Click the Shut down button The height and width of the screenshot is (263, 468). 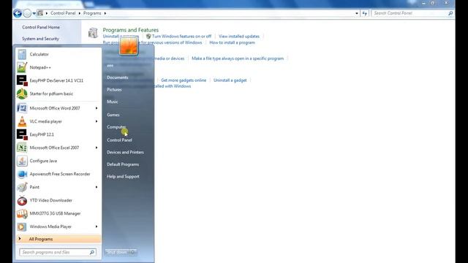118,252
